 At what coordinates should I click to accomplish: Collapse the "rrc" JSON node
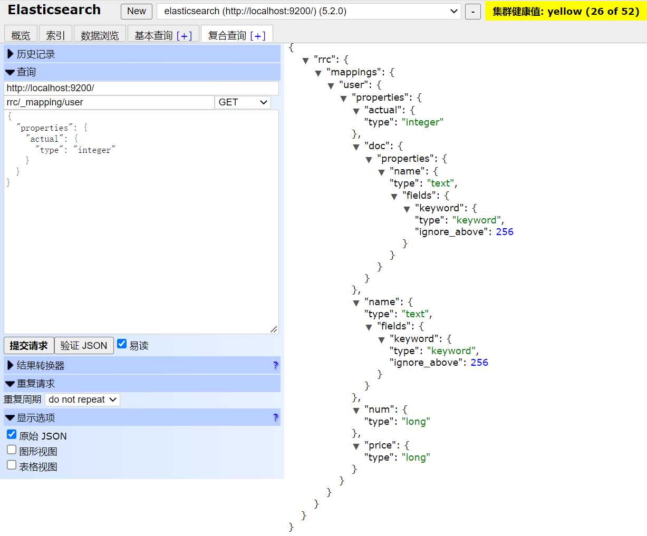click(x=305, y=61)
